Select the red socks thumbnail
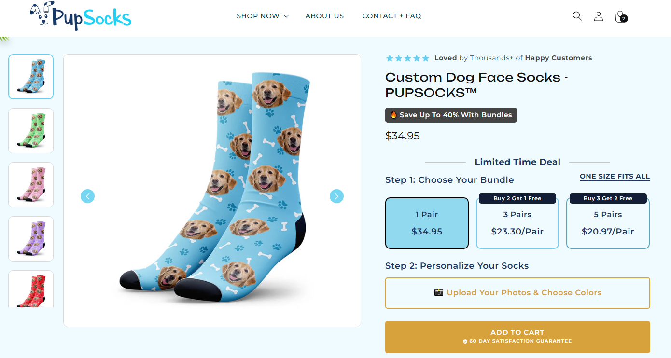The width and height of the screenshot is (671, 358). (x=31, y=289)
